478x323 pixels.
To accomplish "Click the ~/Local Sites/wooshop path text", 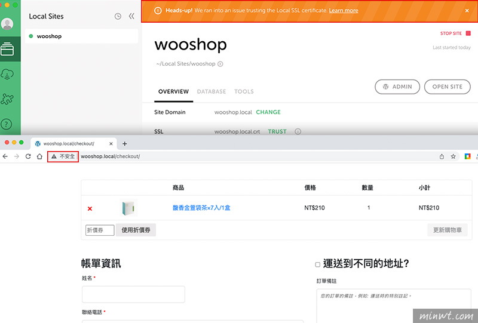I will [186, 64].
